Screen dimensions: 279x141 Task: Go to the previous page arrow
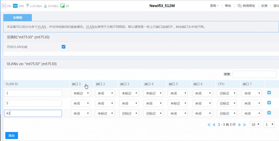coord(214,125)
